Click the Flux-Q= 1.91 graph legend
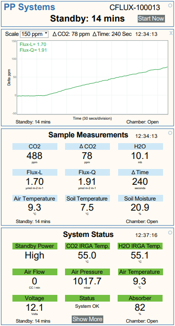The image size is (175, 326). (x=33, y=50)
